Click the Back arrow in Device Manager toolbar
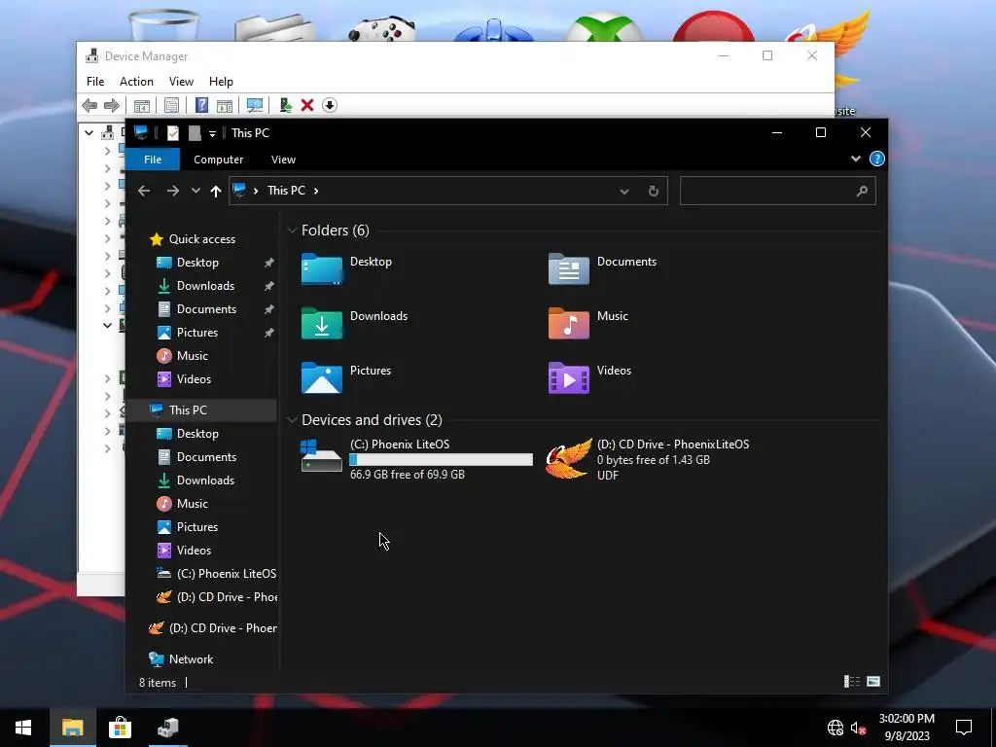The height and width of the screenshot is (747, 996). click(89, 105)
